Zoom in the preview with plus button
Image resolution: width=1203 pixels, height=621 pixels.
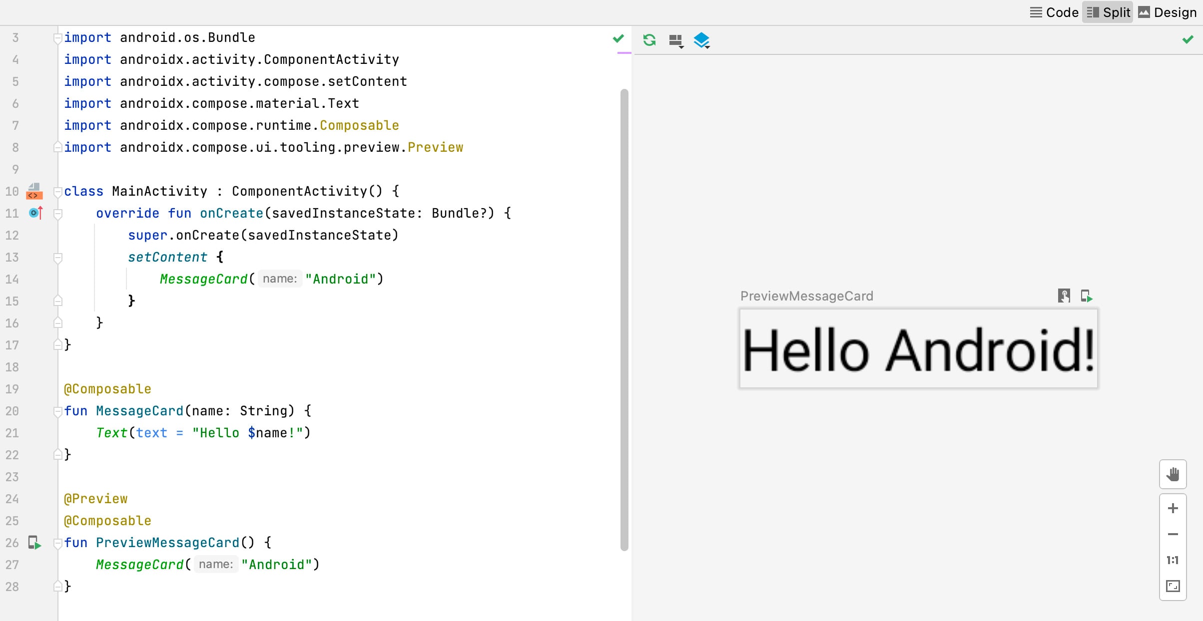click(1173, 509)
